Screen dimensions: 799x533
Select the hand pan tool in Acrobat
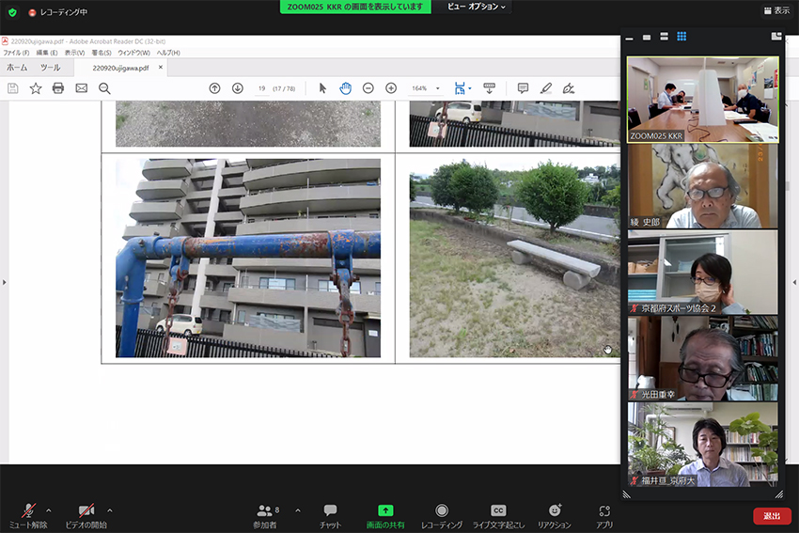345,88
